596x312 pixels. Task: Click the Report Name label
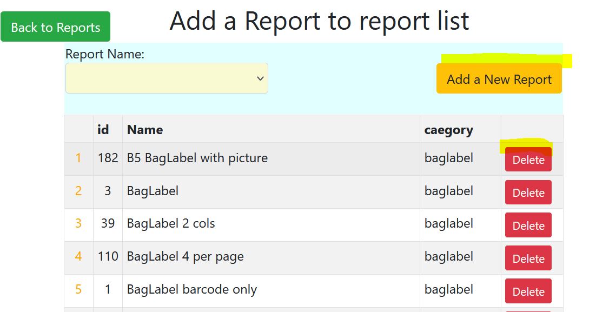point(105,54)
